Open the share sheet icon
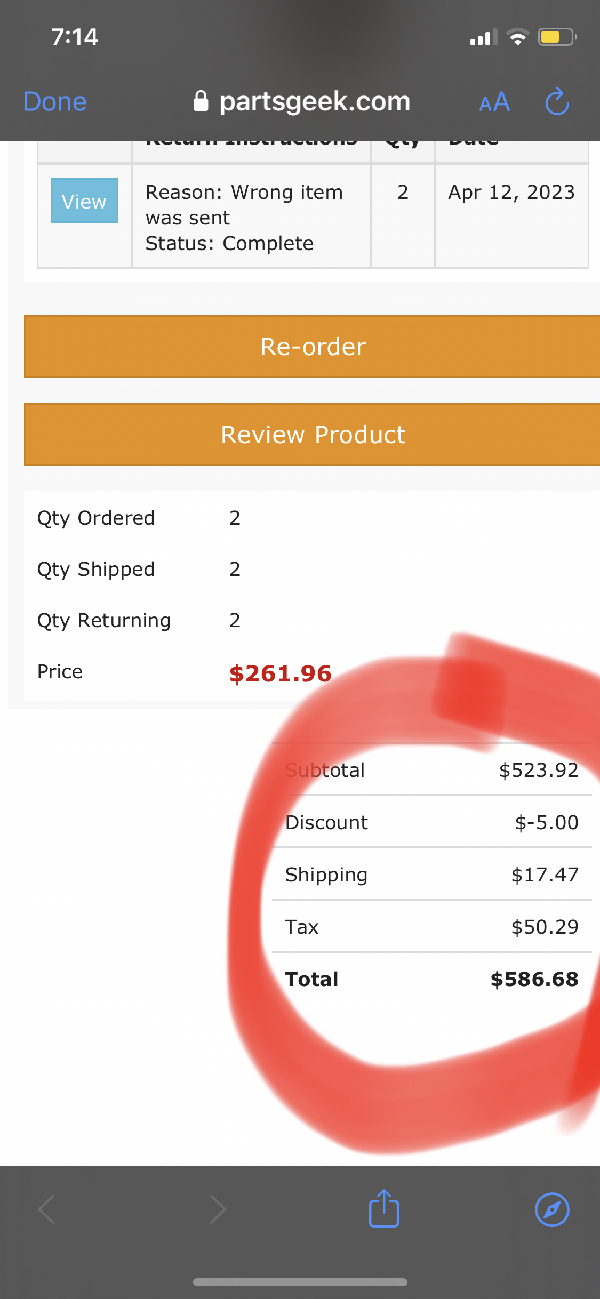This screenshot has width=600, height=1299. (x=383, y=1209)
